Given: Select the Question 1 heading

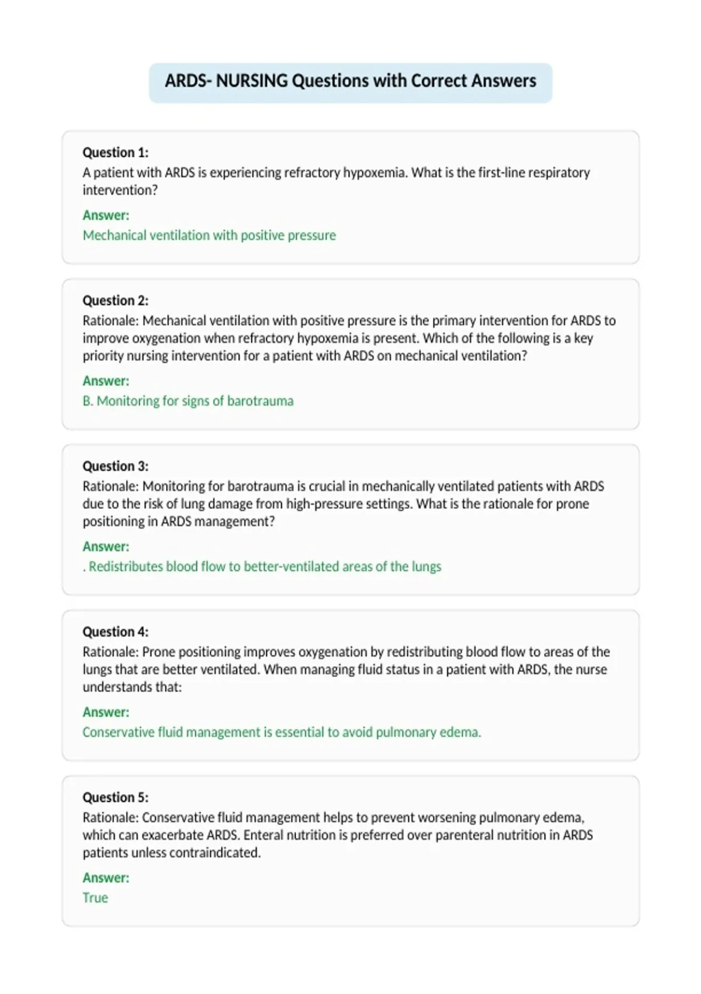Looking at the screenshot, I should (x=116, y=153).
